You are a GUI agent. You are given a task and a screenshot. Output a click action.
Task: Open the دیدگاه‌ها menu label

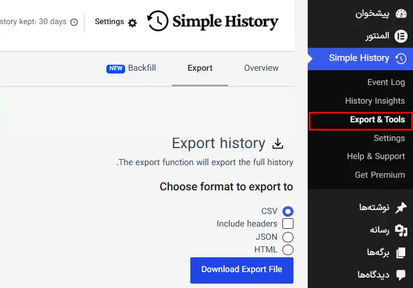(x=374, y=275)
